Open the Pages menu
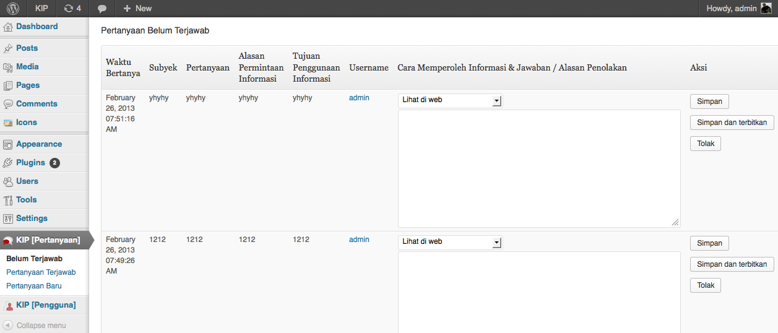778x333 pixels. pos(28,85)
